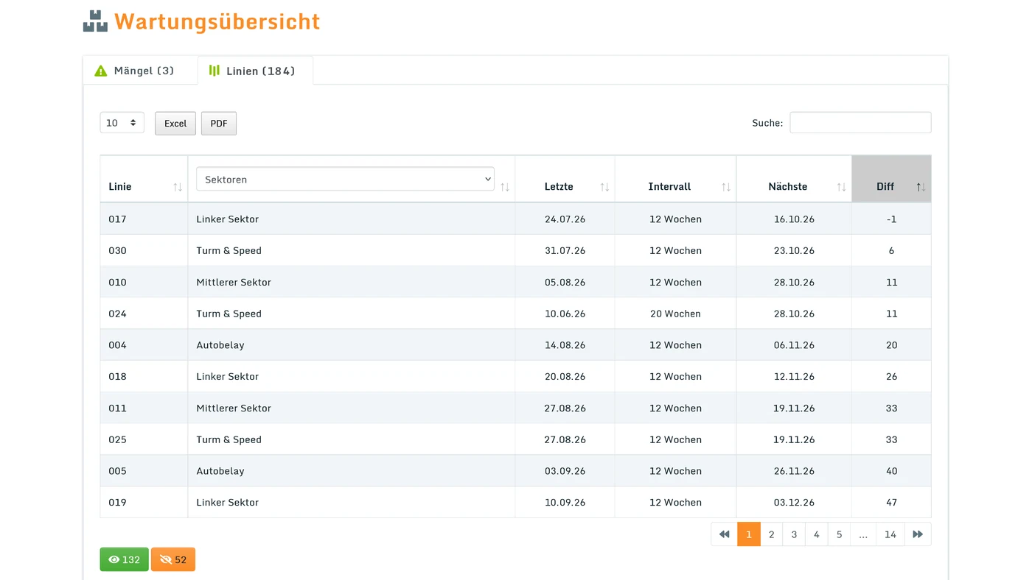
Task: Click 'Mittlerer Sektor' in line 010 row
Action: tap(234, 282)
